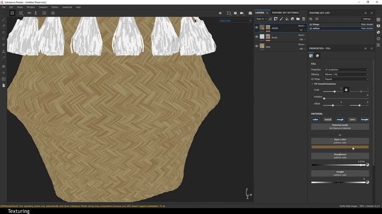This screenshot has height=214, width=382.
Task: Select the Projection tool in left toolbar
Action: click(4, 32)
